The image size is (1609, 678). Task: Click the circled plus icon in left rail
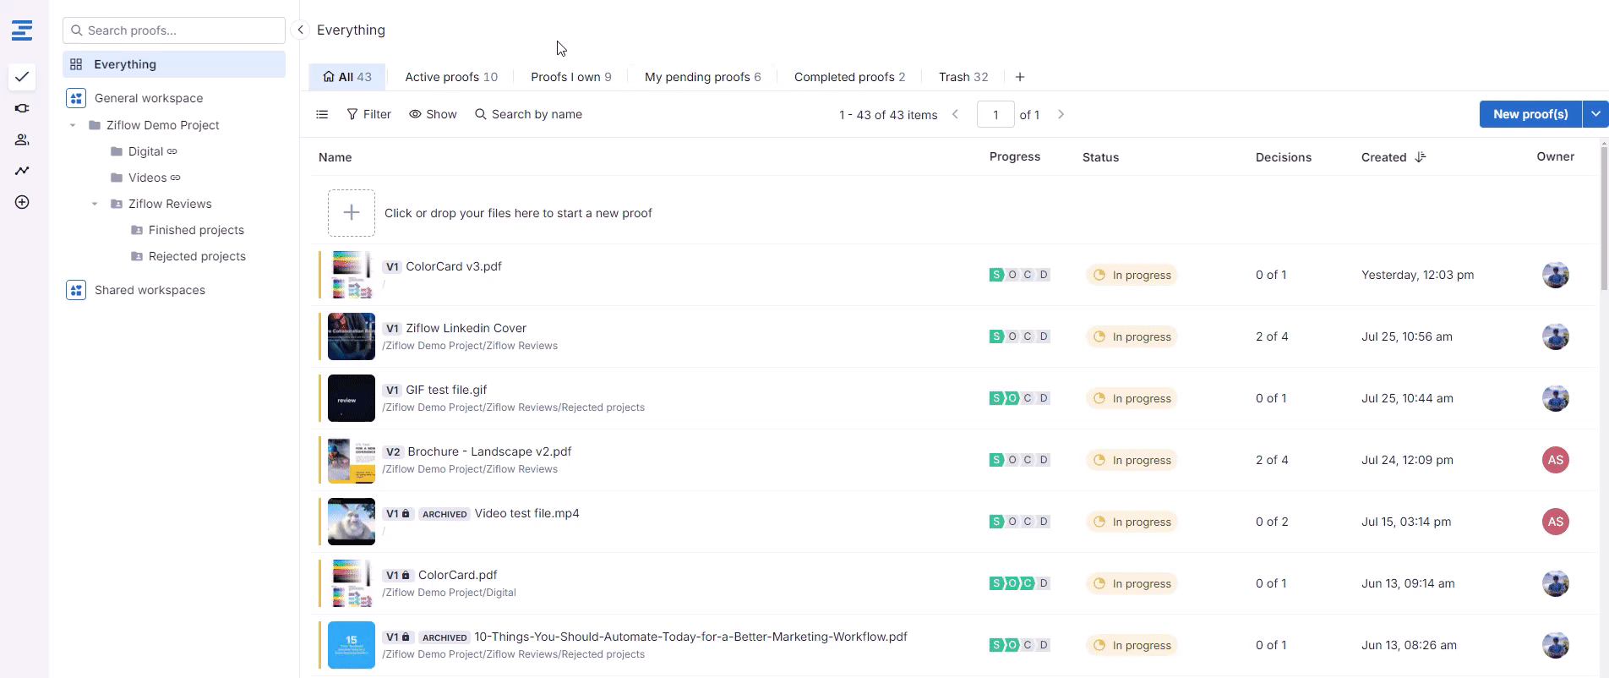pos(22,202)
